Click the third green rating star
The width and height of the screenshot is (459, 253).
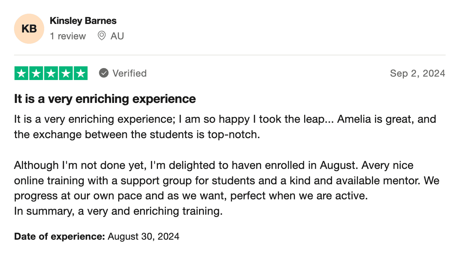click(51, 74)
